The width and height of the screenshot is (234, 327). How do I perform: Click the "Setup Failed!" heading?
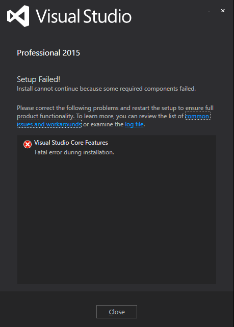coord(39,79)
